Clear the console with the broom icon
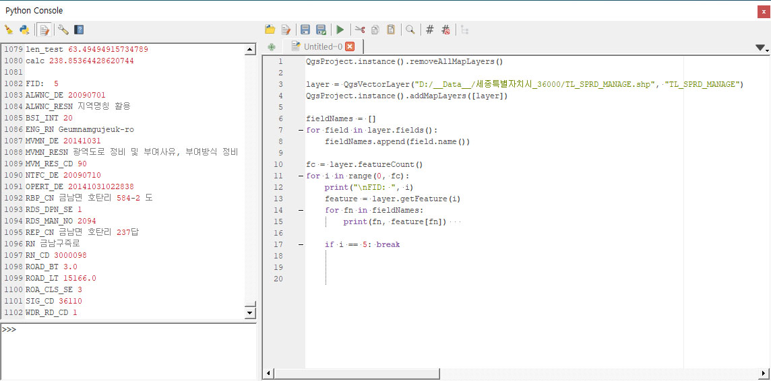 pyautogui.click(x=9, y=30)
